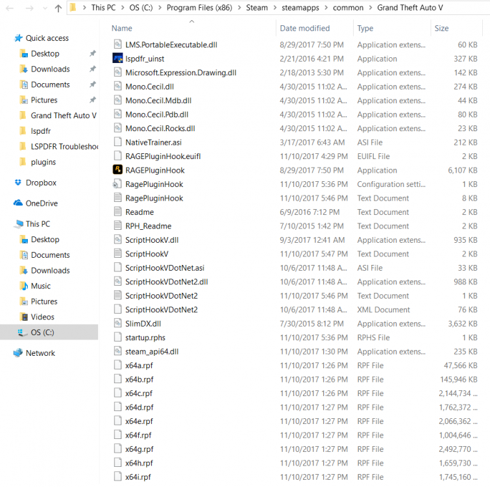Click the OneDrive cloud icon
490x487 pixels.
tap(18, 203)
